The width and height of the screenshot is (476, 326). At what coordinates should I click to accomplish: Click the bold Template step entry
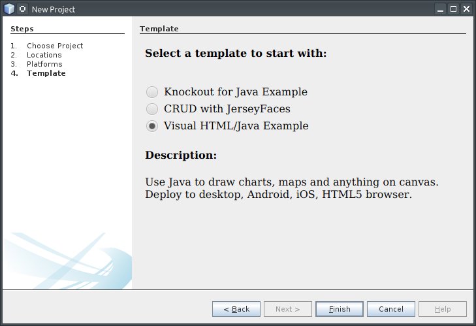[x=46, y=73]
